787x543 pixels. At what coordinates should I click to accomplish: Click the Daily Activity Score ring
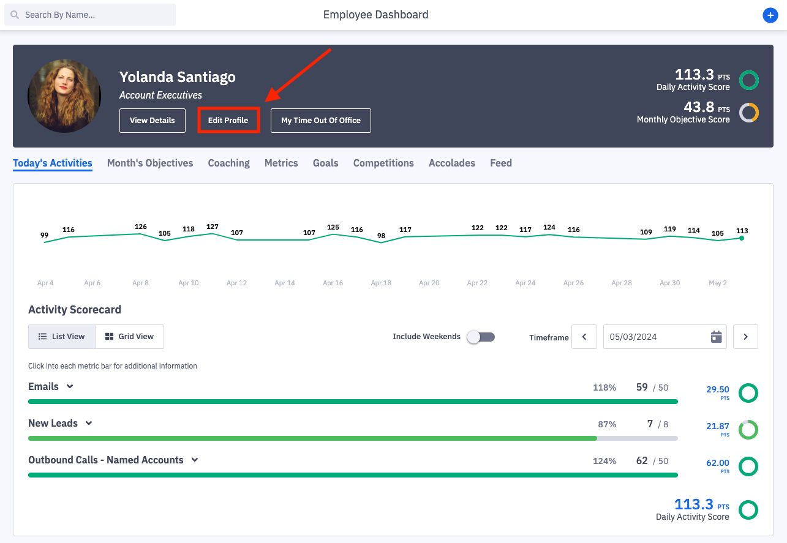tap(748, 80)
